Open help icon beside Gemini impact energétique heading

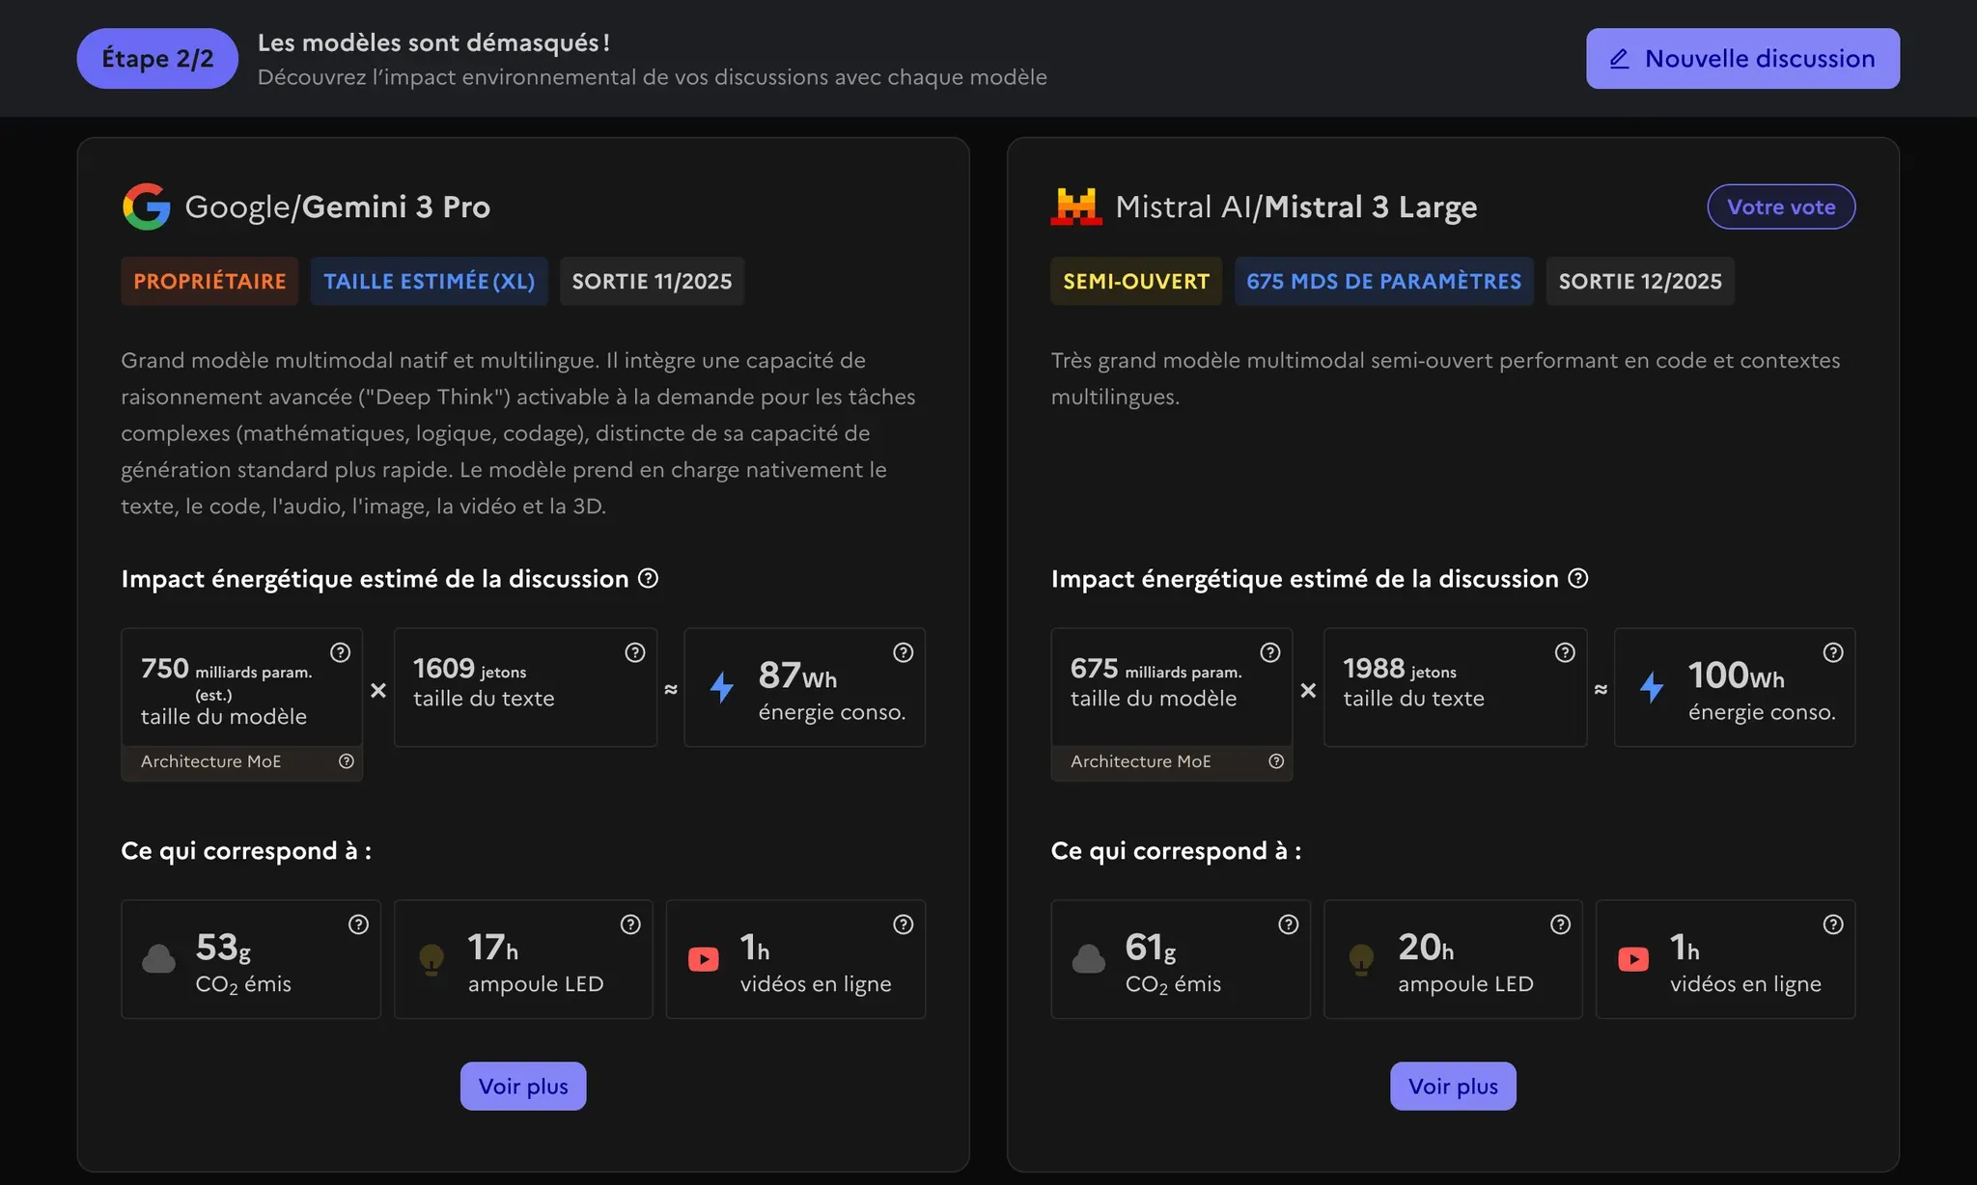tap(649, 578)
